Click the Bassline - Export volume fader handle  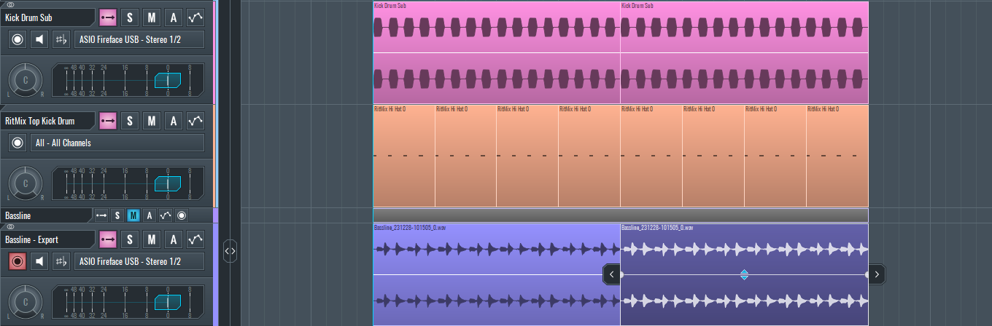pyautogui.click(x=167, y=301)
